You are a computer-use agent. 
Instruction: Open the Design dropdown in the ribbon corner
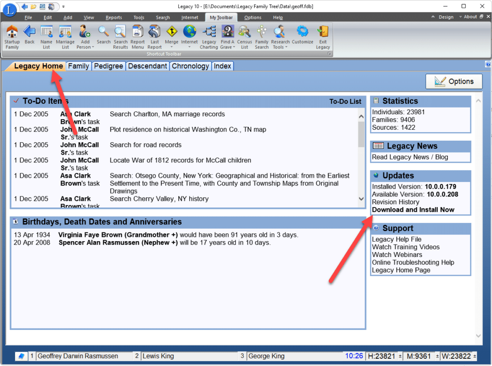(x=446, y=17)
